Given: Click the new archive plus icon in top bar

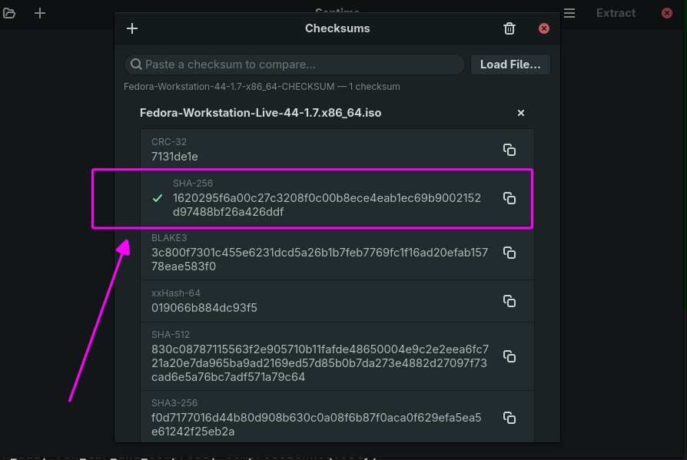Looking at the screenshot, I should click(x=40, y=13).
